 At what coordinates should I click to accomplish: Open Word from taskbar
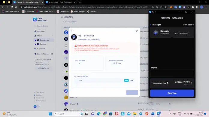[x=153, y=114]
